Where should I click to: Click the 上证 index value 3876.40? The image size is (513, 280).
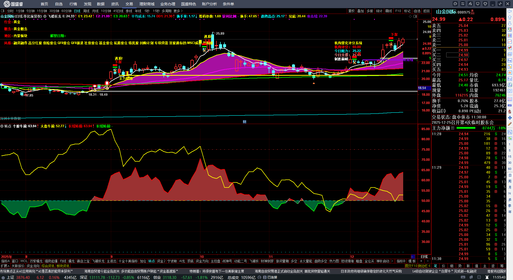coord(23,277)
